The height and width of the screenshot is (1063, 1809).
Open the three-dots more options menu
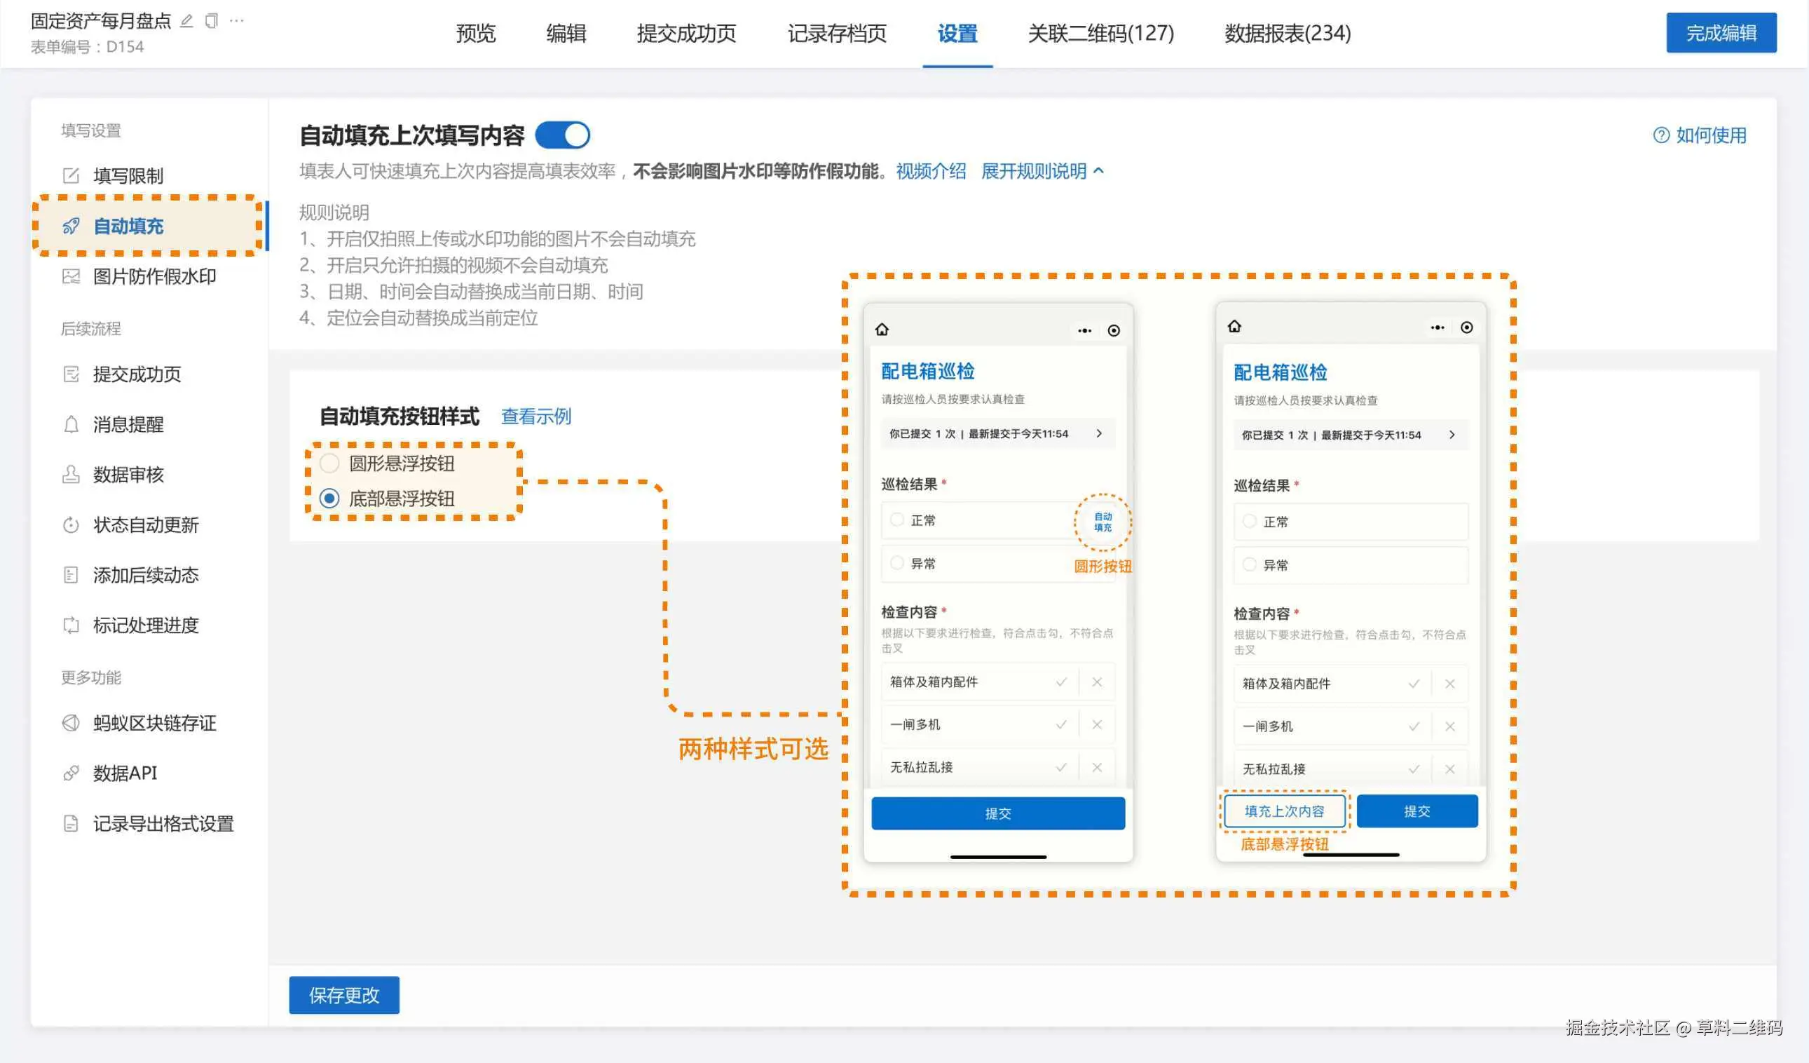point(237,21)
